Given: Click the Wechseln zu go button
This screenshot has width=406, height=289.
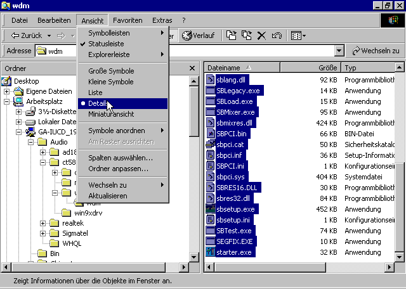Looking at the screenshot, I should point(376,51).
